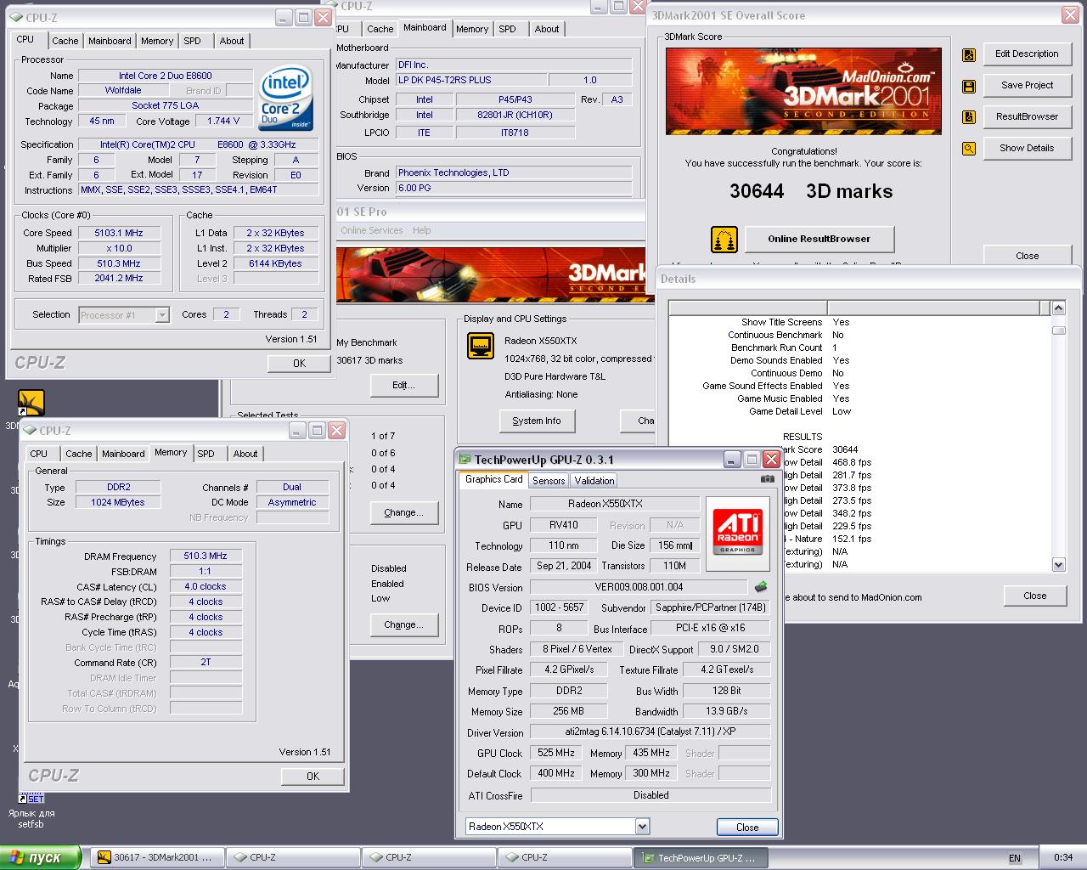Click the Windows Start button

[40, 857]
